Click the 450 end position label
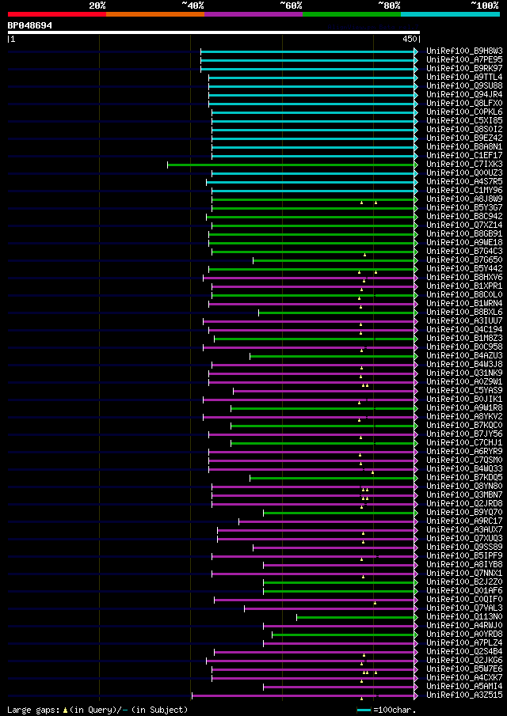The image size is (507, 716). coord(410,40)
